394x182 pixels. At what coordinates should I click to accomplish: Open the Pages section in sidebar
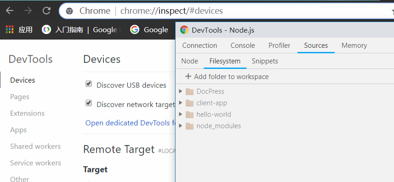20,97
